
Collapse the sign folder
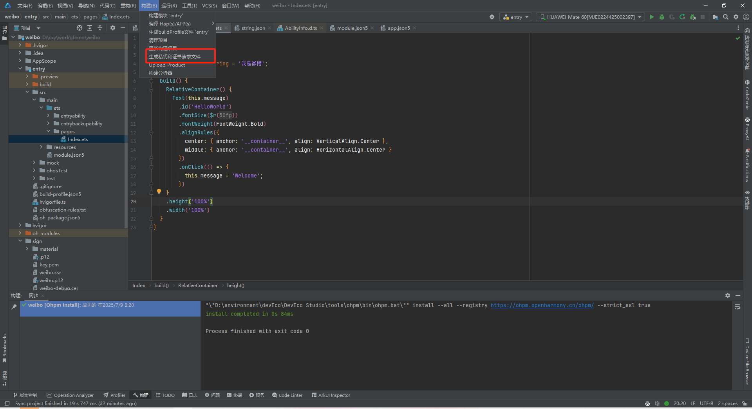tap(20, 241)
